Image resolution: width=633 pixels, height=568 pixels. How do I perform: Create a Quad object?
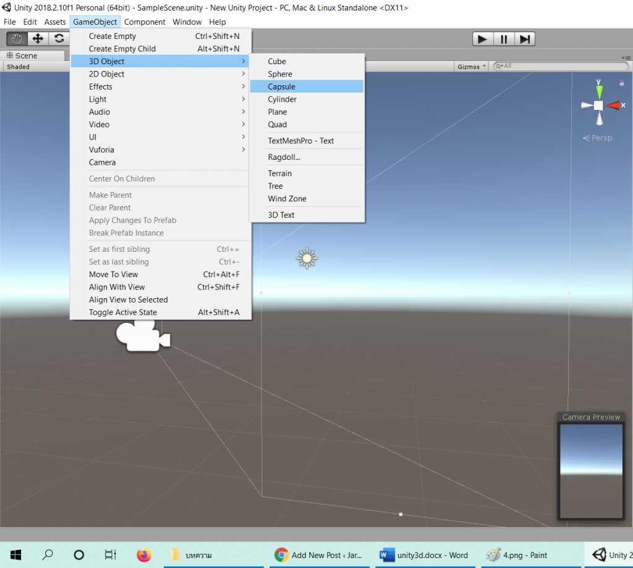click(307, 125)
